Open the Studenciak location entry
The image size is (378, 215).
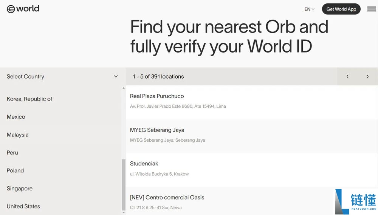[252, 170]
